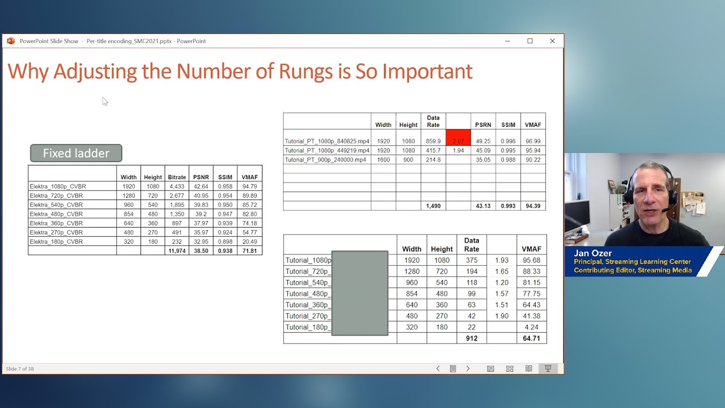The width and height of the screenshot is (725, 408).
Task: Click the Fixed ladder button shape
Action: point(76,153)
